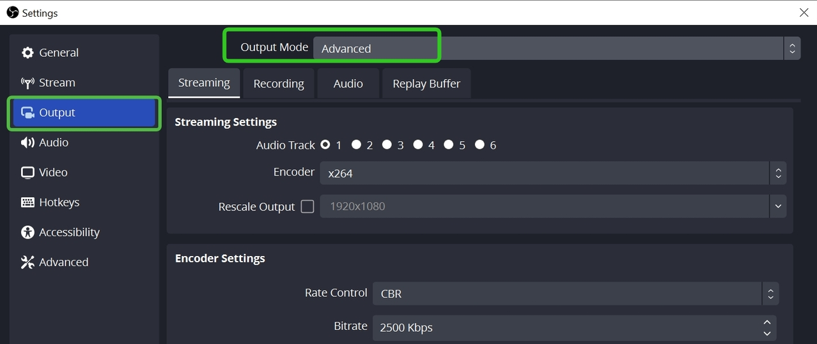817x344 pixels.
Task: Open the Replay Buffer tab
Action: pyautogui.click(x=426, y=84)
